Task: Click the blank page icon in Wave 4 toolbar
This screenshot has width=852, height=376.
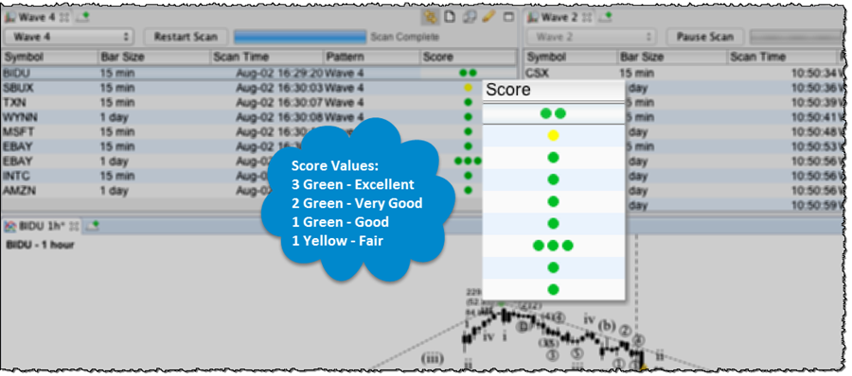Action: pyautogui.click(x=450, y=17)
